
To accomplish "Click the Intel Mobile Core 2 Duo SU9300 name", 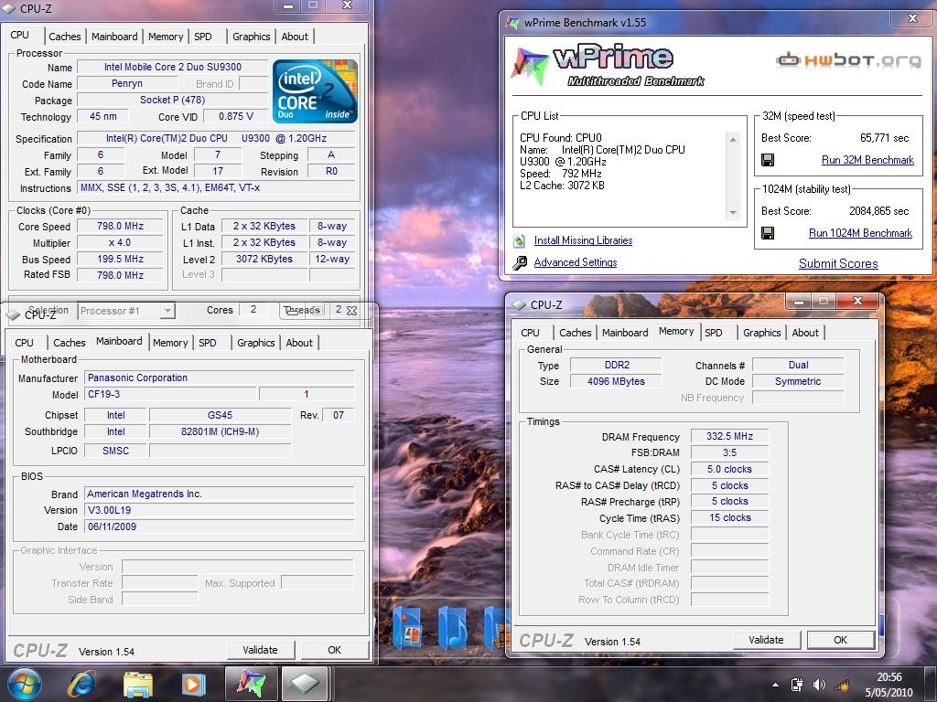I will pos(173,67).
